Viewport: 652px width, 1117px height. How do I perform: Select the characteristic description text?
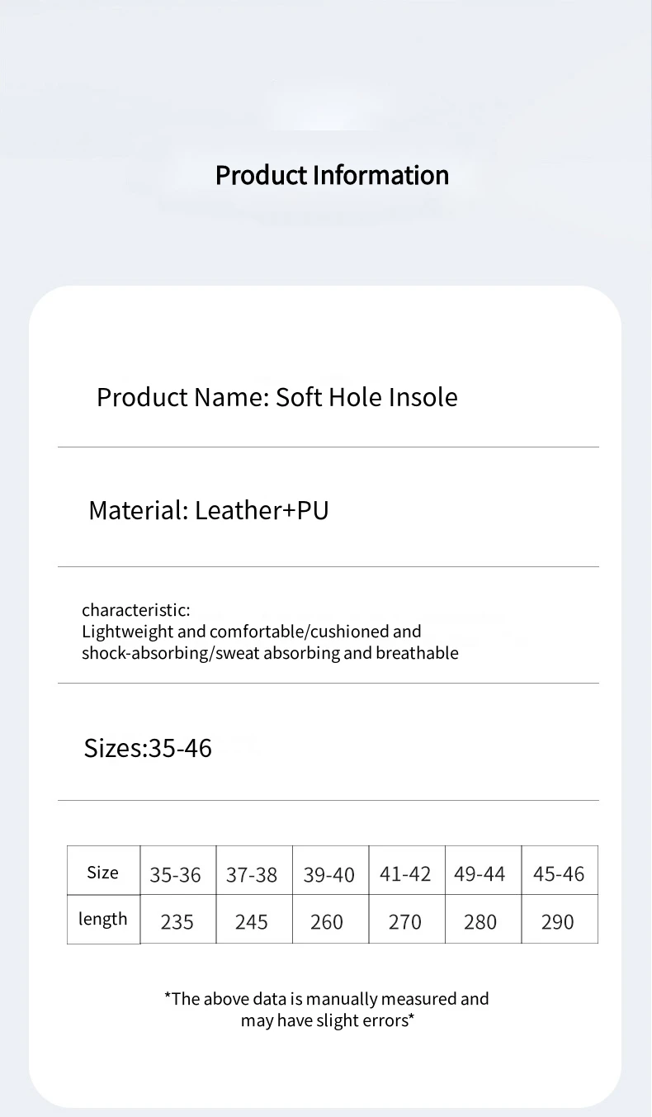[x=270, y=632]
